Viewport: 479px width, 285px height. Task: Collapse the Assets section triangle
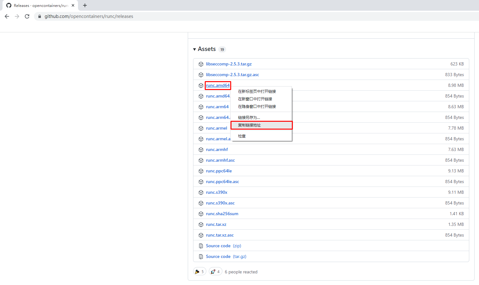coord(195,49)
